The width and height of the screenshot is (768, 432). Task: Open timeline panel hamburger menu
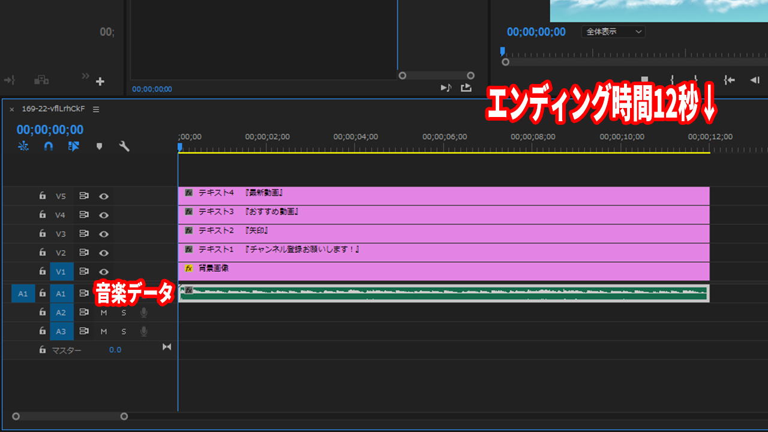point(96,109)
